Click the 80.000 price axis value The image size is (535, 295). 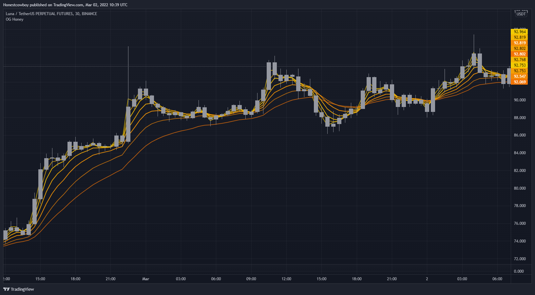tap(520, 188)
